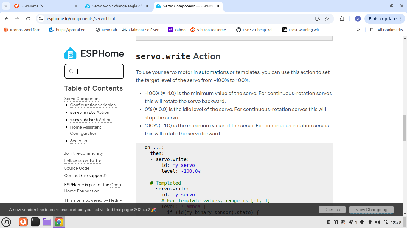
Task: Open the portal.ec bookmark
Action: [69, 30]
